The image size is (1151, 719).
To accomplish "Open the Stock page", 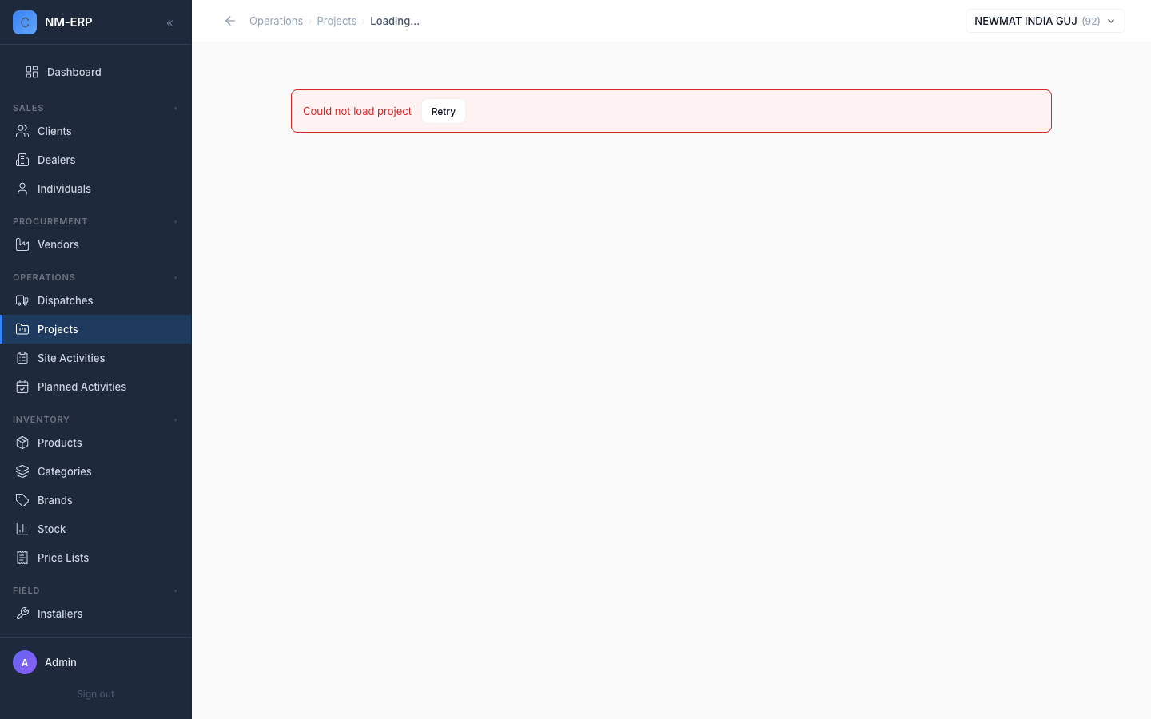I will pyautogui.click(x=96, y=529).
